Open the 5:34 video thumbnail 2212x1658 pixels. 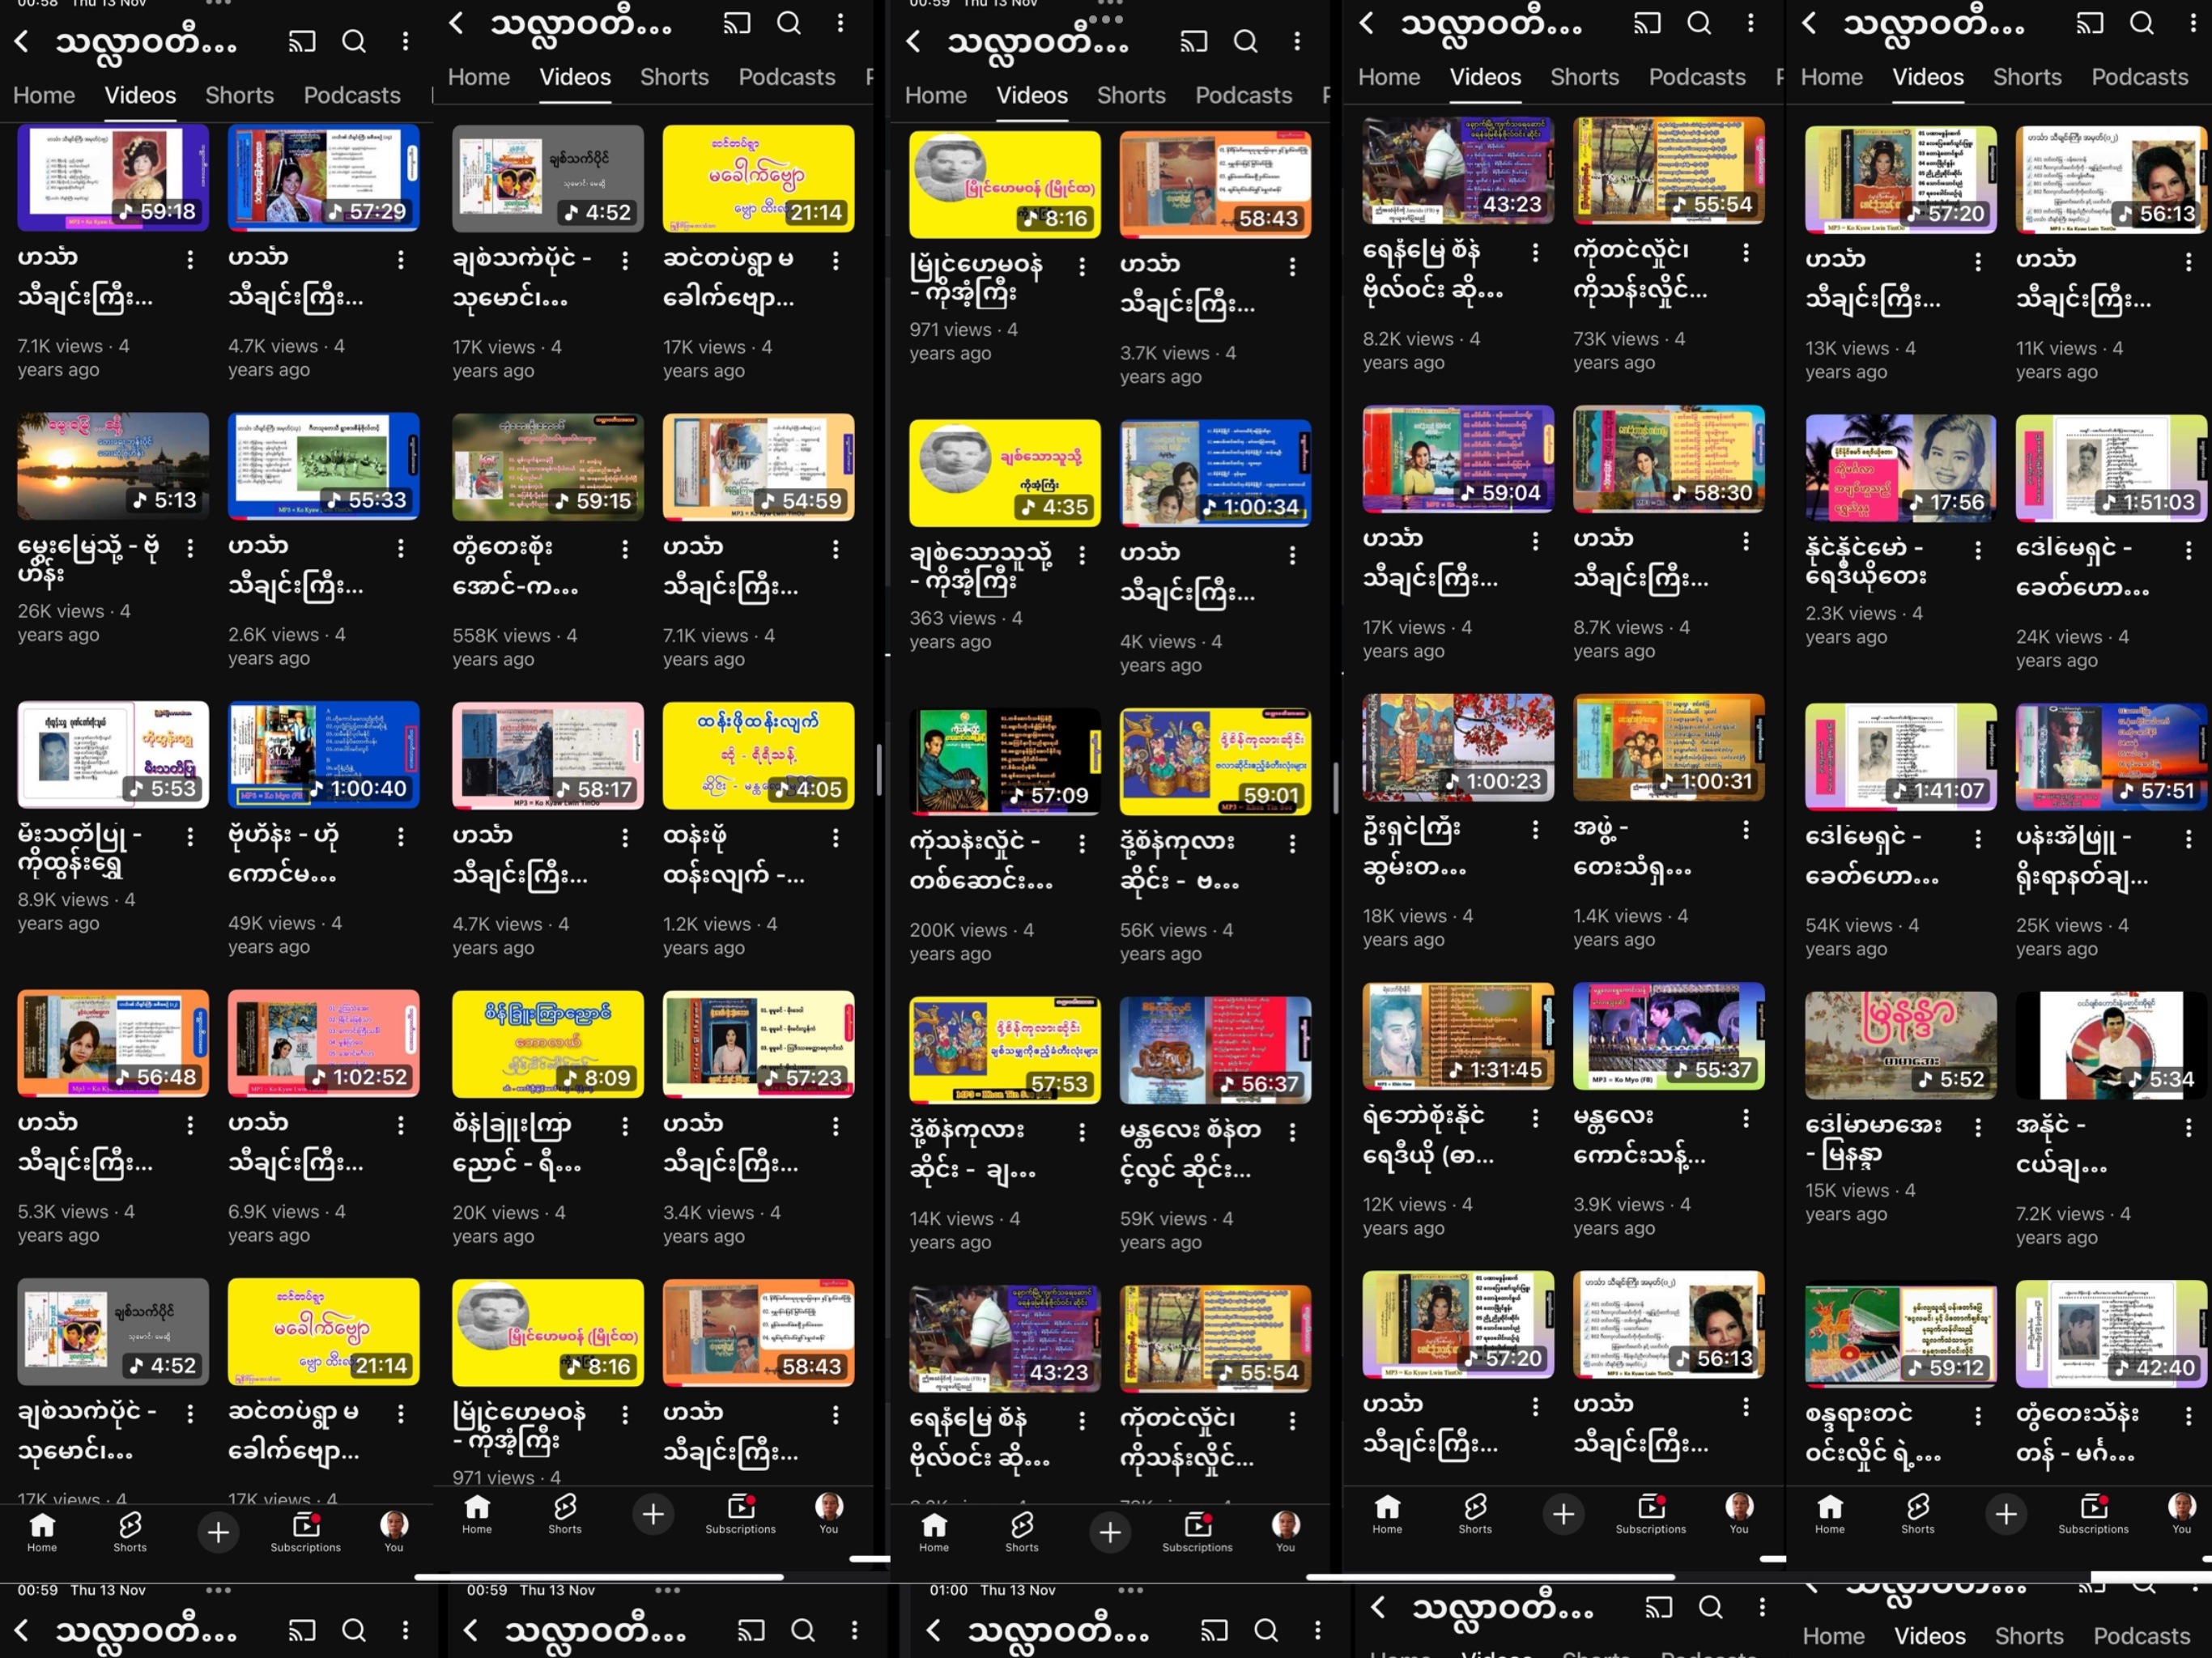pos(2110,1045)
